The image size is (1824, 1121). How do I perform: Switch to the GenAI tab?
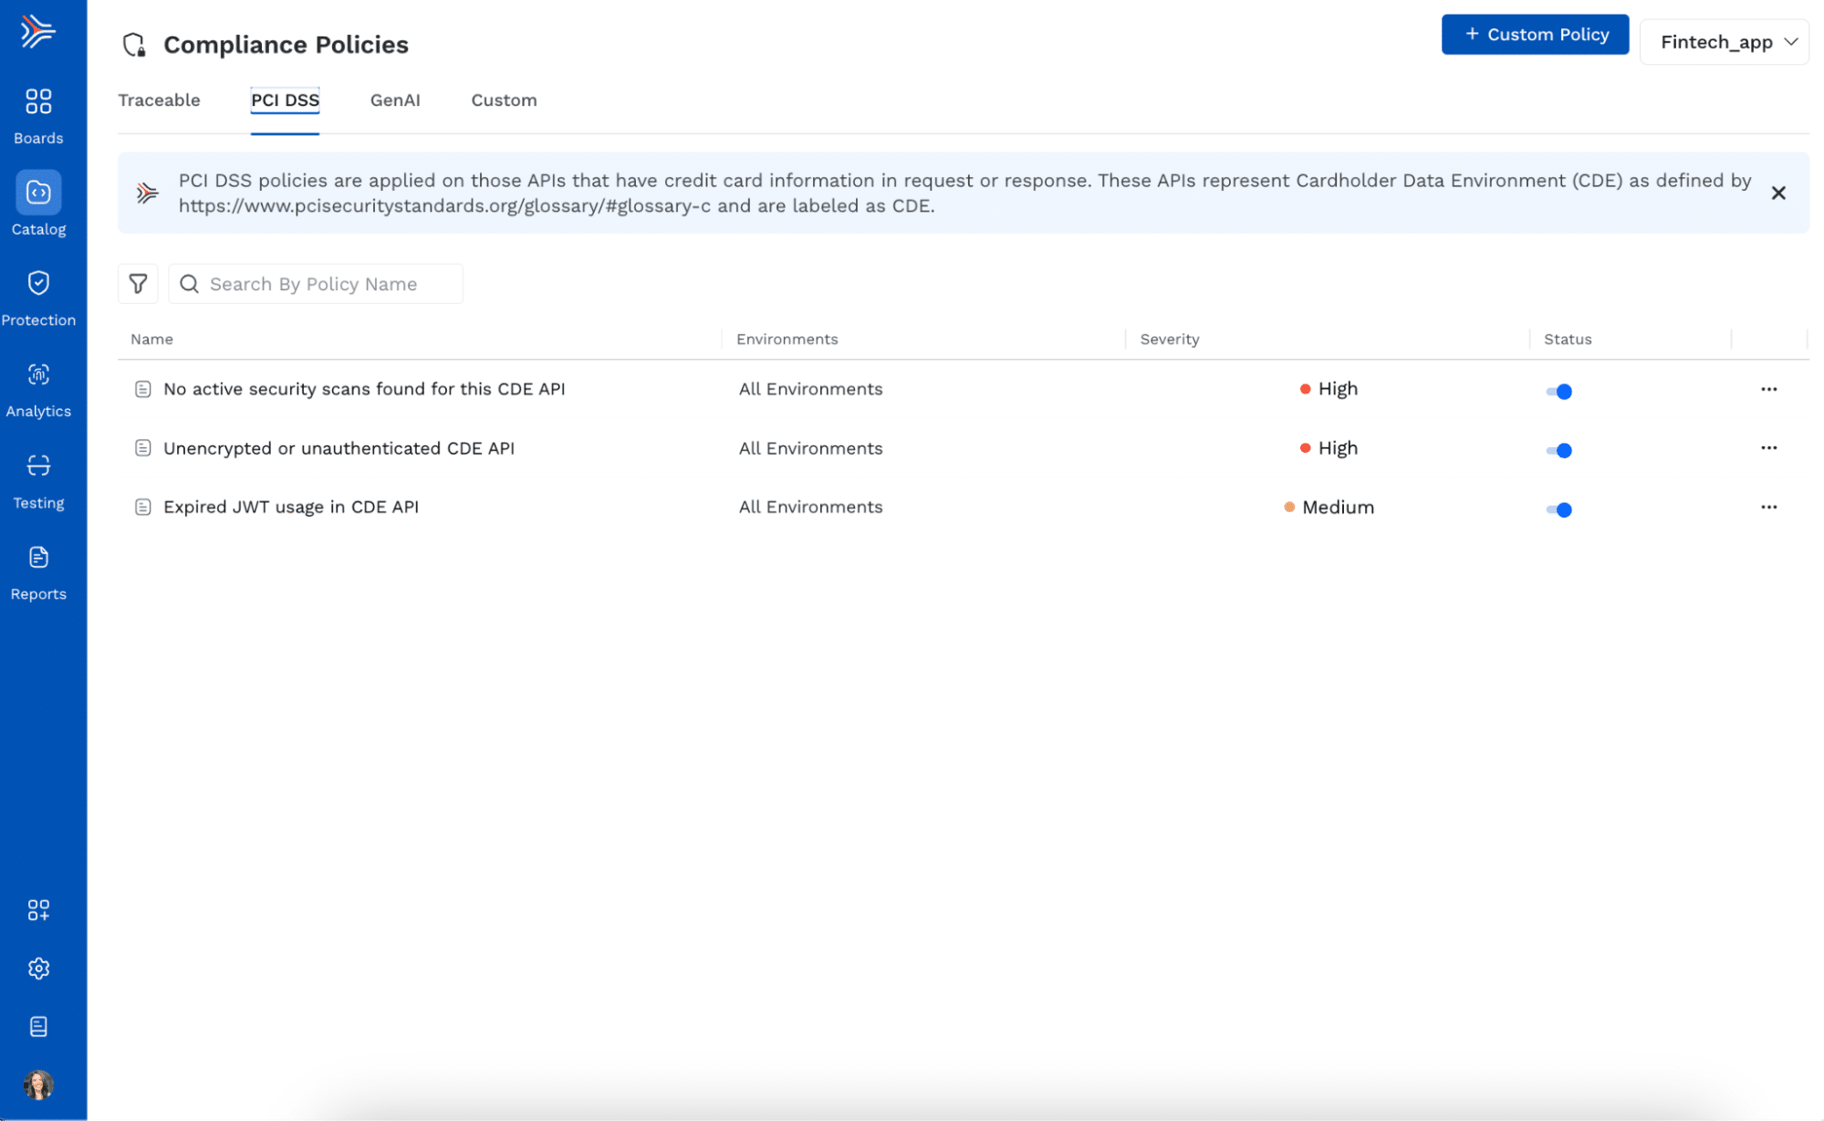click(x=395, y=100)
